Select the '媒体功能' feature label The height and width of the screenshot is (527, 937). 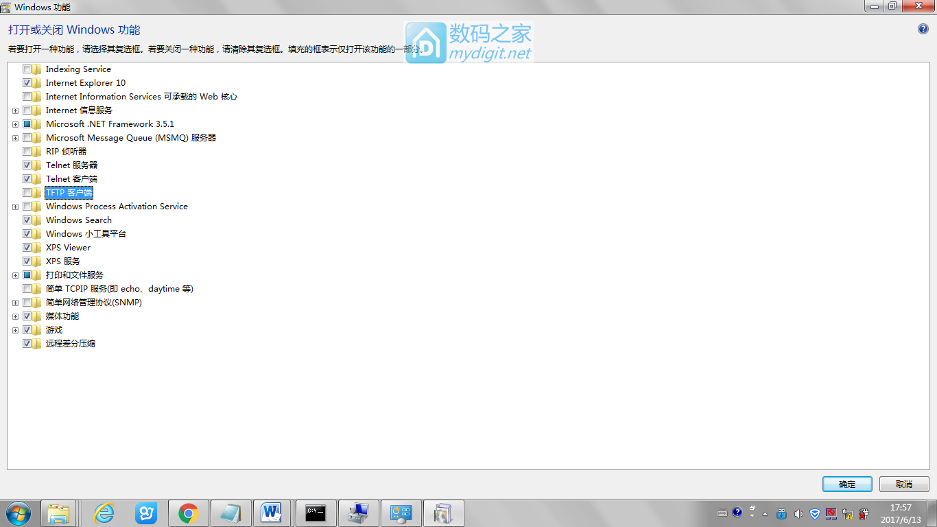coord(62,316)
